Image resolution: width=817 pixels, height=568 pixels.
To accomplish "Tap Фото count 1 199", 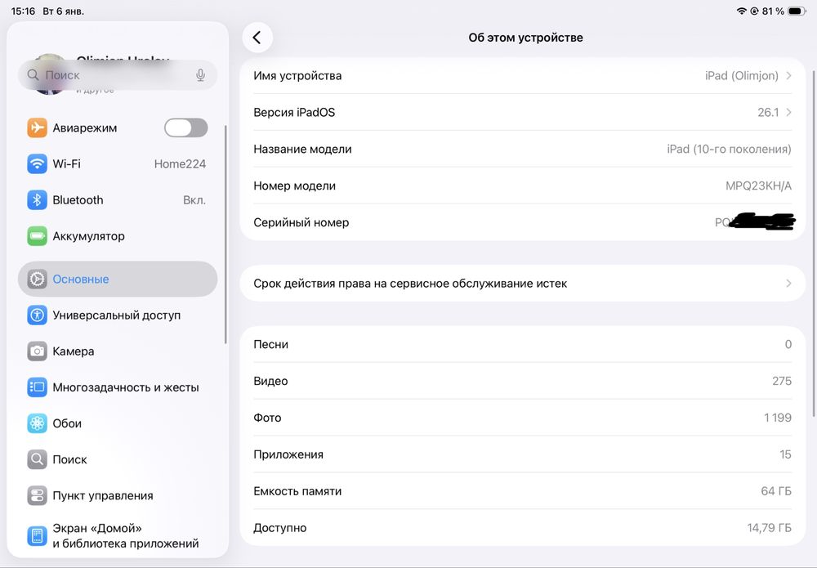I will [778, 418].
